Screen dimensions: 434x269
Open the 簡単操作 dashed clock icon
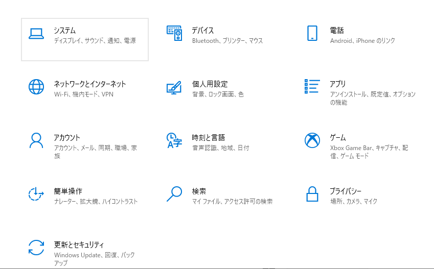click(36, 194)
